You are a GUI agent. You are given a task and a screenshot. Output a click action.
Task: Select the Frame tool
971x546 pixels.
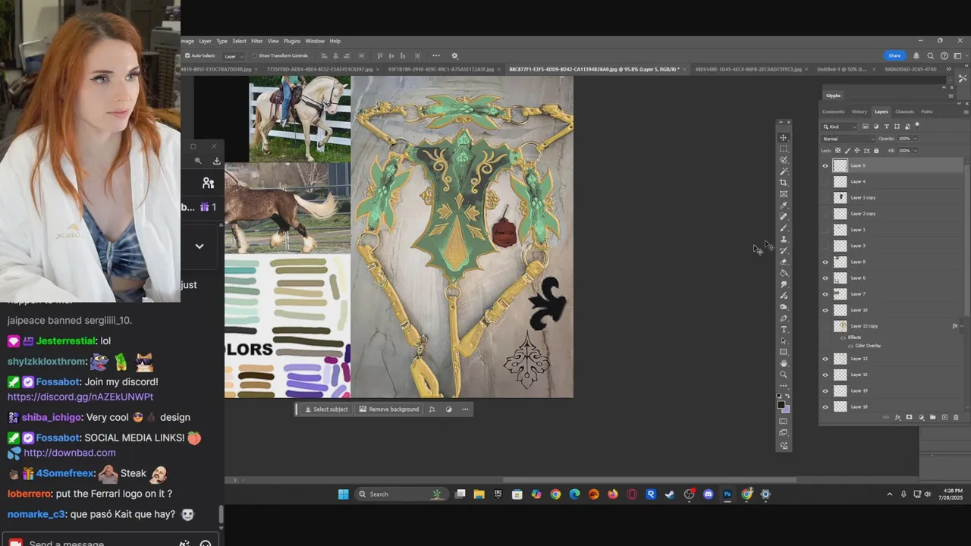(784, 194)
